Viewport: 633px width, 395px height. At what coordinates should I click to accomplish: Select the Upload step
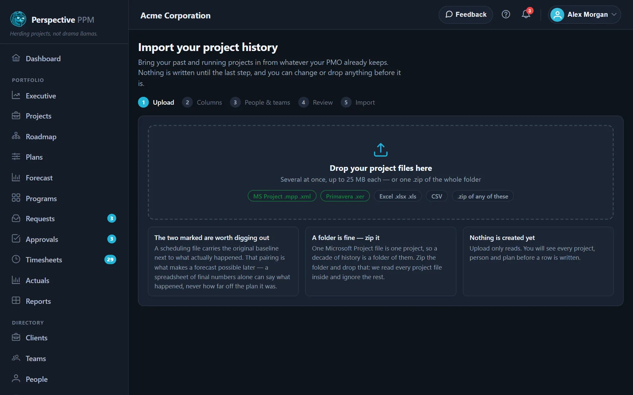pyautogui.click(x=156, y=102)
